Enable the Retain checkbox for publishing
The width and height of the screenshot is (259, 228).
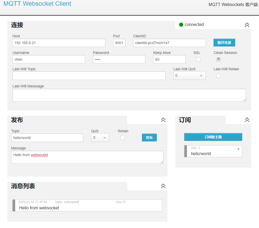coord(122,138)
